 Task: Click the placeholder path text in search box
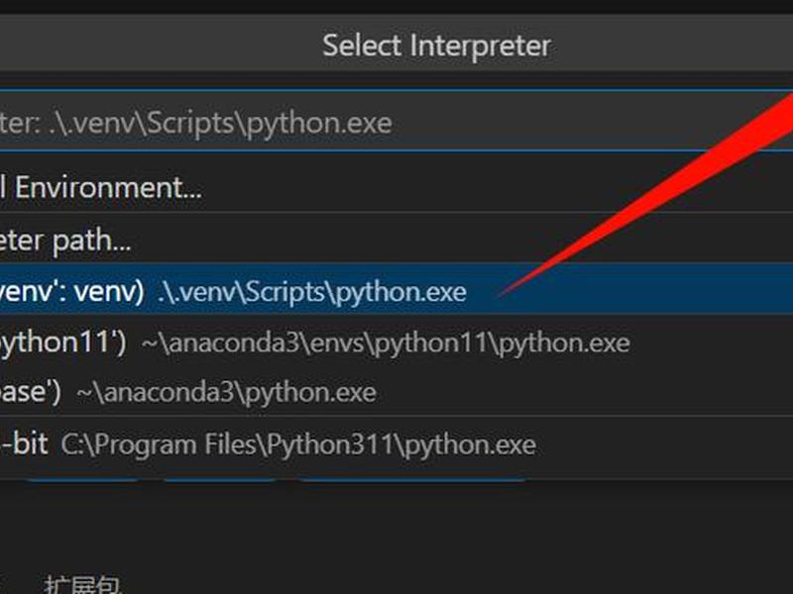(196, 124)
